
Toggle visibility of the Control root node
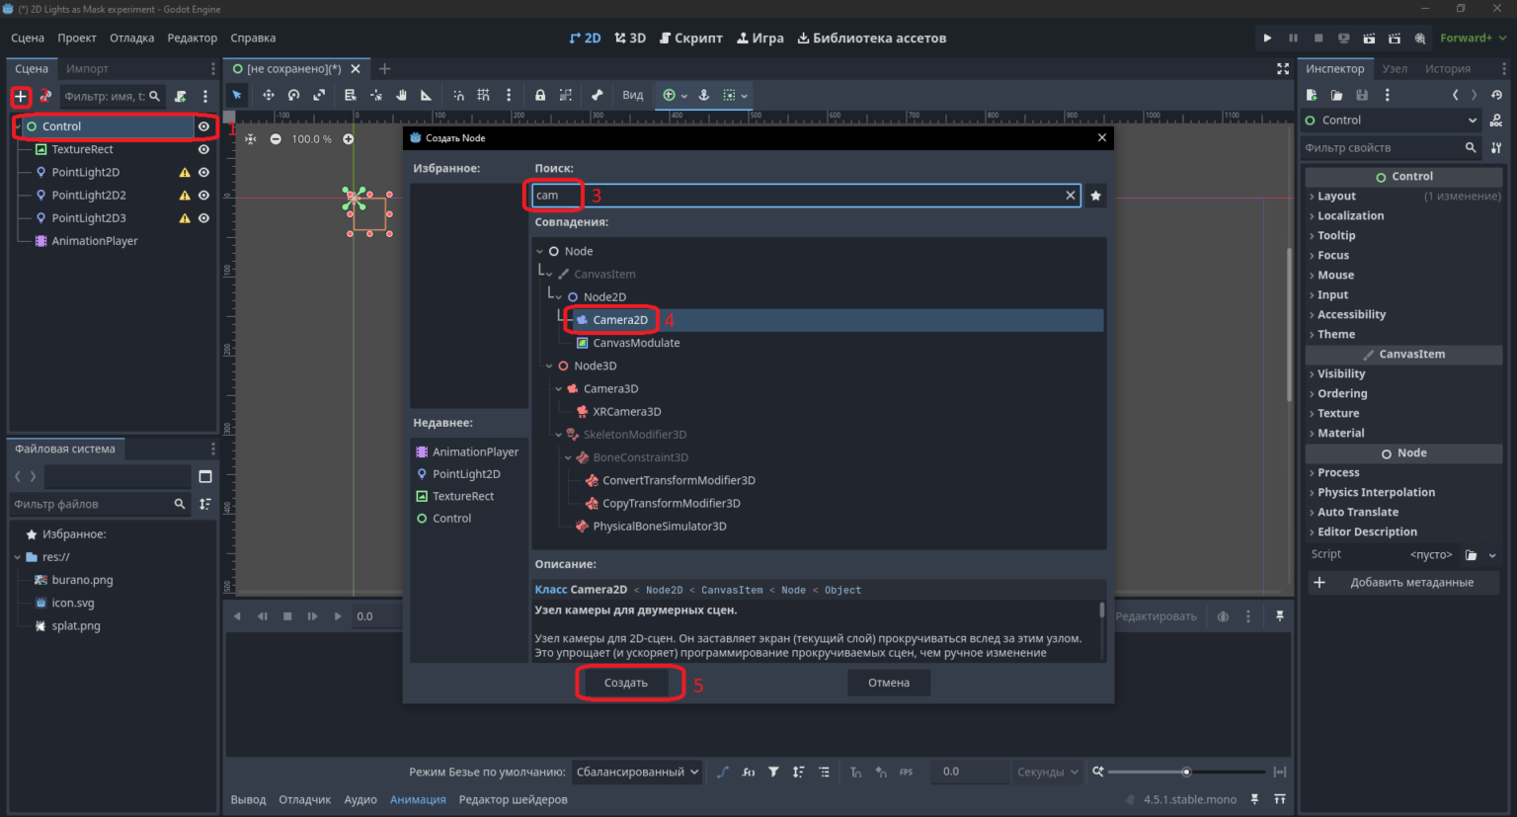pos(203,126)
